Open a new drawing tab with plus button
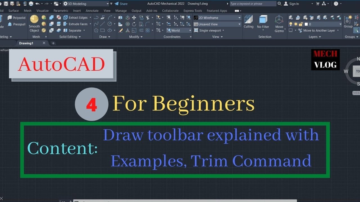 (x=53, y=43)
